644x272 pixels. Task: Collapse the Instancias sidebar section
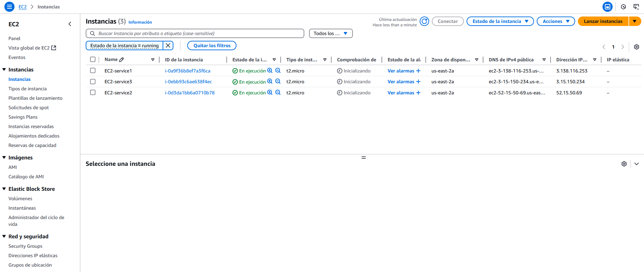click(4, 69)
